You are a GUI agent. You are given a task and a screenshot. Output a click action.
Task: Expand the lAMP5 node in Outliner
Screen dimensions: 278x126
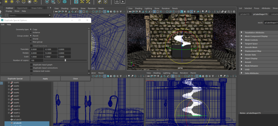click(x=9, y=89)
